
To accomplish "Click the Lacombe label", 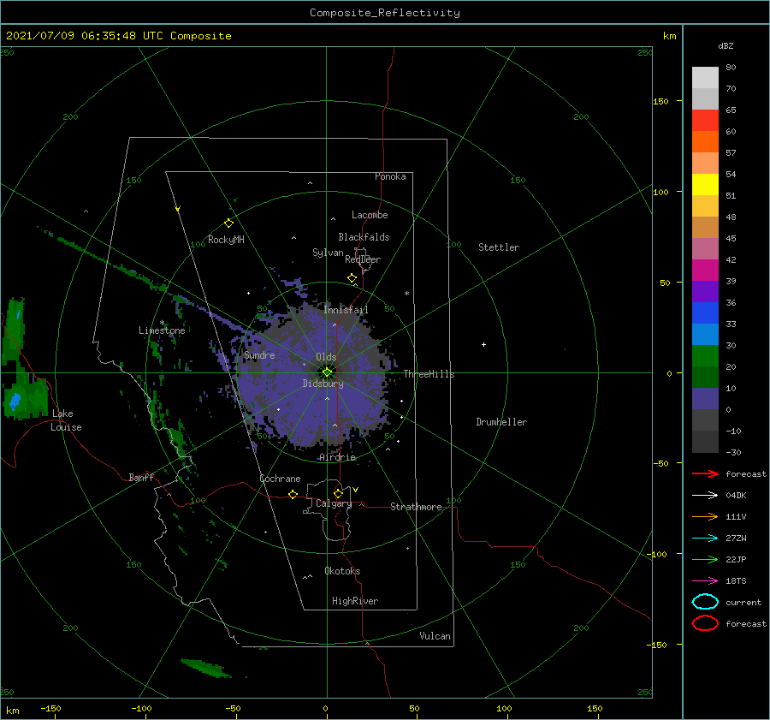I will [x=370, y=215].
